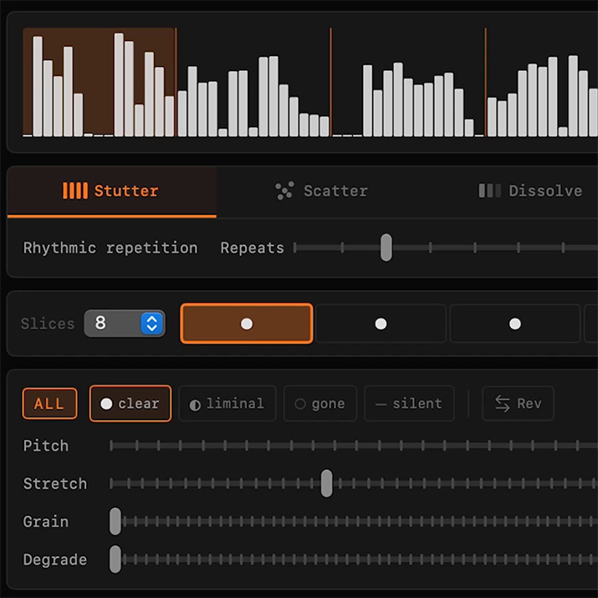Select the second slice cell
The image size is (598, 598).
pos(381,324)
